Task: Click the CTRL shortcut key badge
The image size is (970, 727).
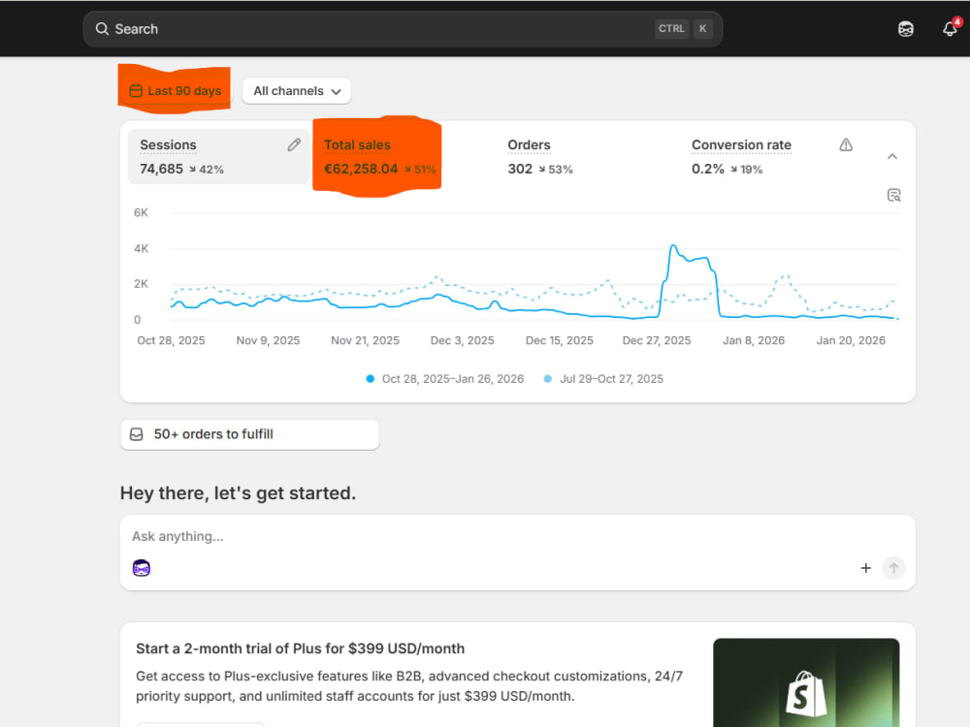Action: (672, 28)
